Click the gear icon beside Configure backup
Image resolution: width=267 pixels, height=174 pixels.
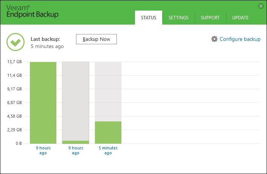(x=214, y=39)
